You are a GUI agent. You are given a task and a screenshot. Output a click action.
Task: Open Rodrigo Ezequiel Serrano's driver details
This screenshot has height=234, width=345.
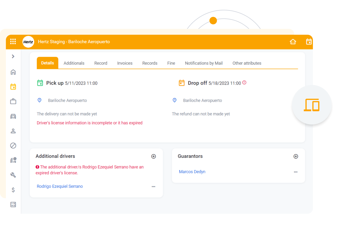click(x=60, y=186)
